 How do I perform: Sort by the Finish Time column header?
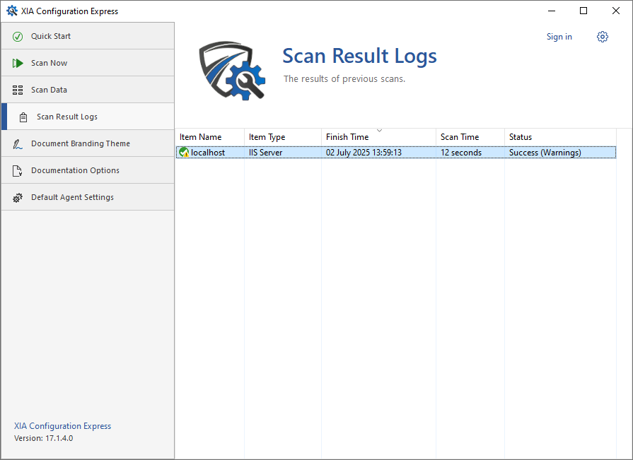(378, 137)
